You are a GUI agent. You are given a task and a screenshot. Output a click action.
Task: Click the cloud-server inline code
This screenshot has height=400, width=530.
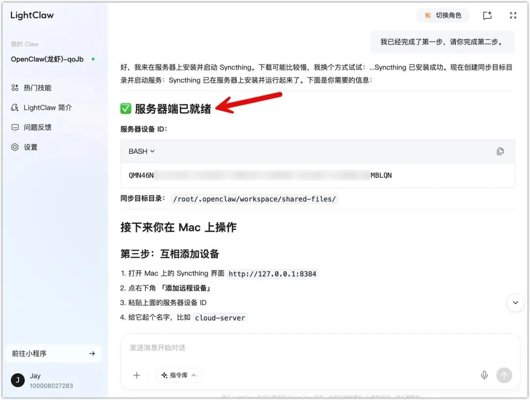[220, 318]
